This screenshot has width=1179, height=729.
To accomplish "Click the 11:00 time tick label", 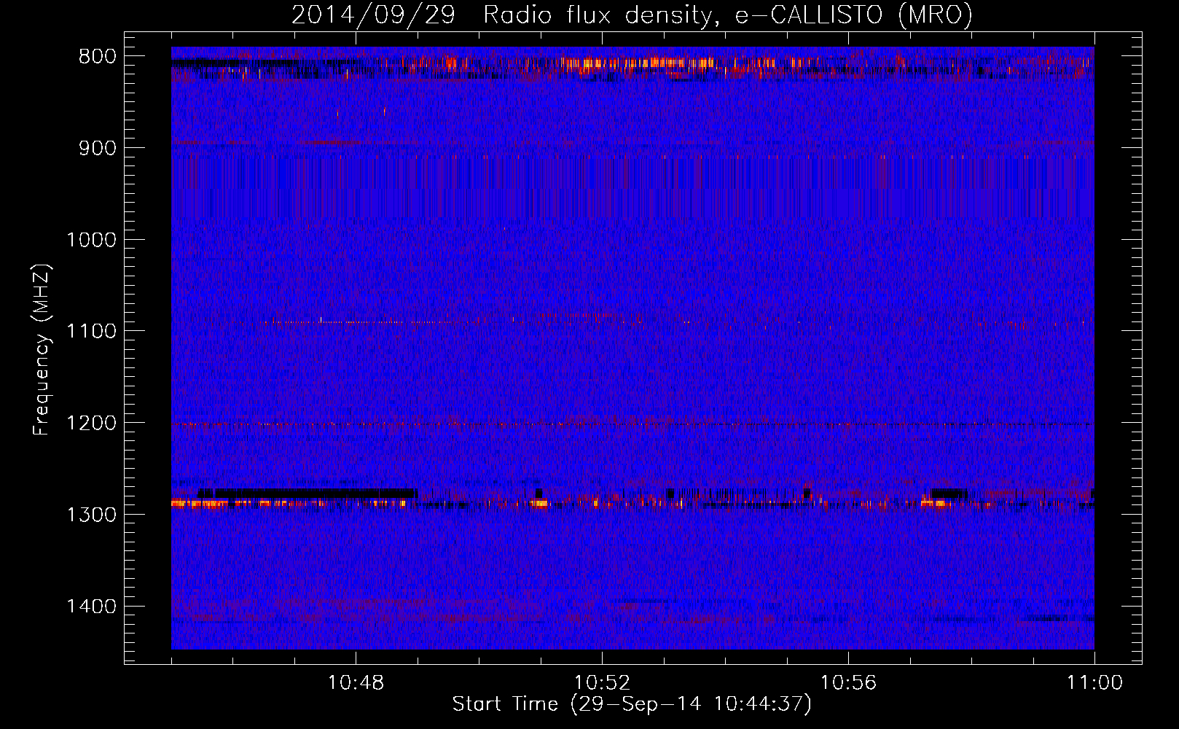I will (x=1094, y=683).
